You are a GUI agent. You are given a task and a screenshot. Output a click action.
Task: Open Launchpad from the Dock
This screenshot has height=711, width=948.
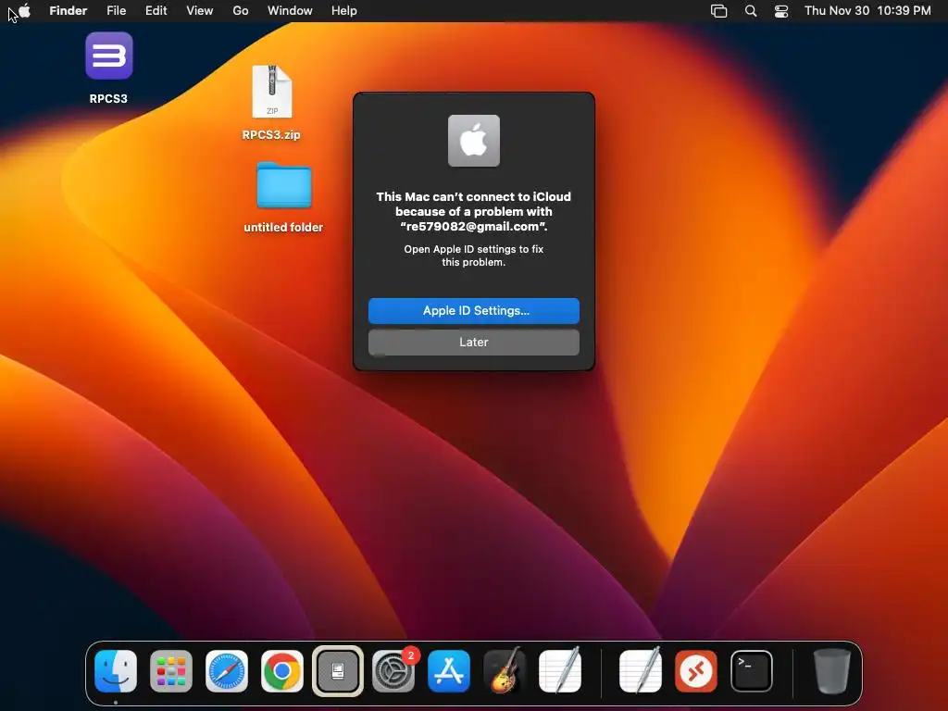pyautogui.click(x=171, y=671)
